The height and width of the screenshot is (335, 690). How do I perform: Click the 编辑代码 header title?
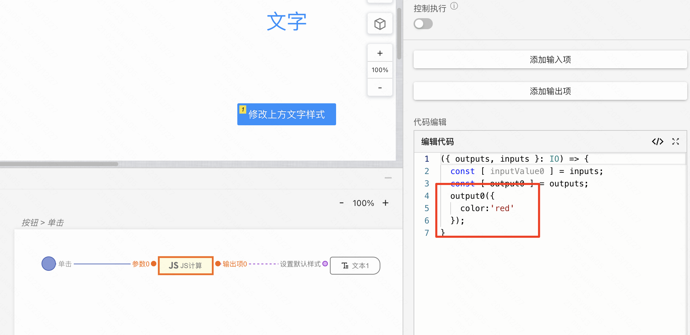click(438, 142)
